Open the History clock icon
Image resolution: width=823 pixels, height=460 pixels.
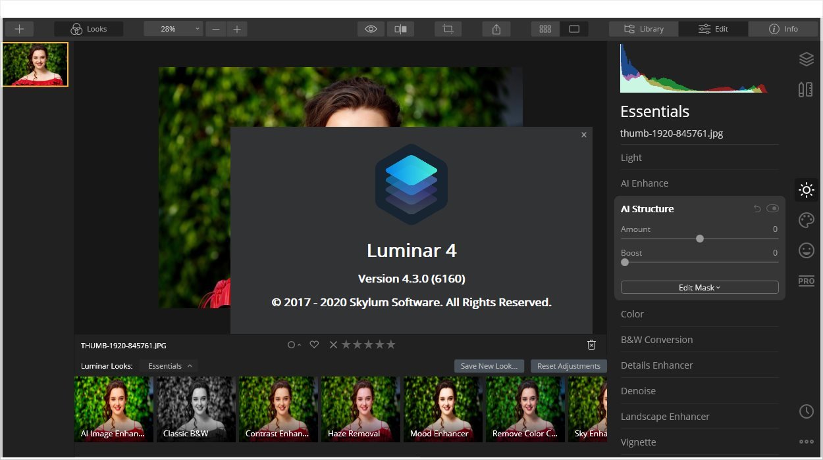[807, 411]
